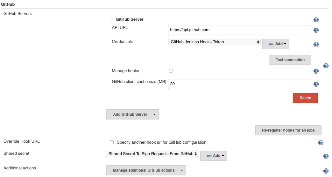Open the Shared Secret To Sign Requests dropdown
Screen dimensions: 332x177
[x=152, y=154]
